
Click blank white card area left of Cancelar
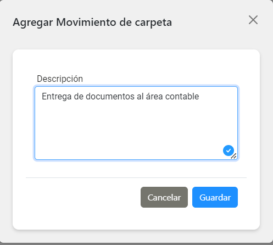[x=82, y=197]
